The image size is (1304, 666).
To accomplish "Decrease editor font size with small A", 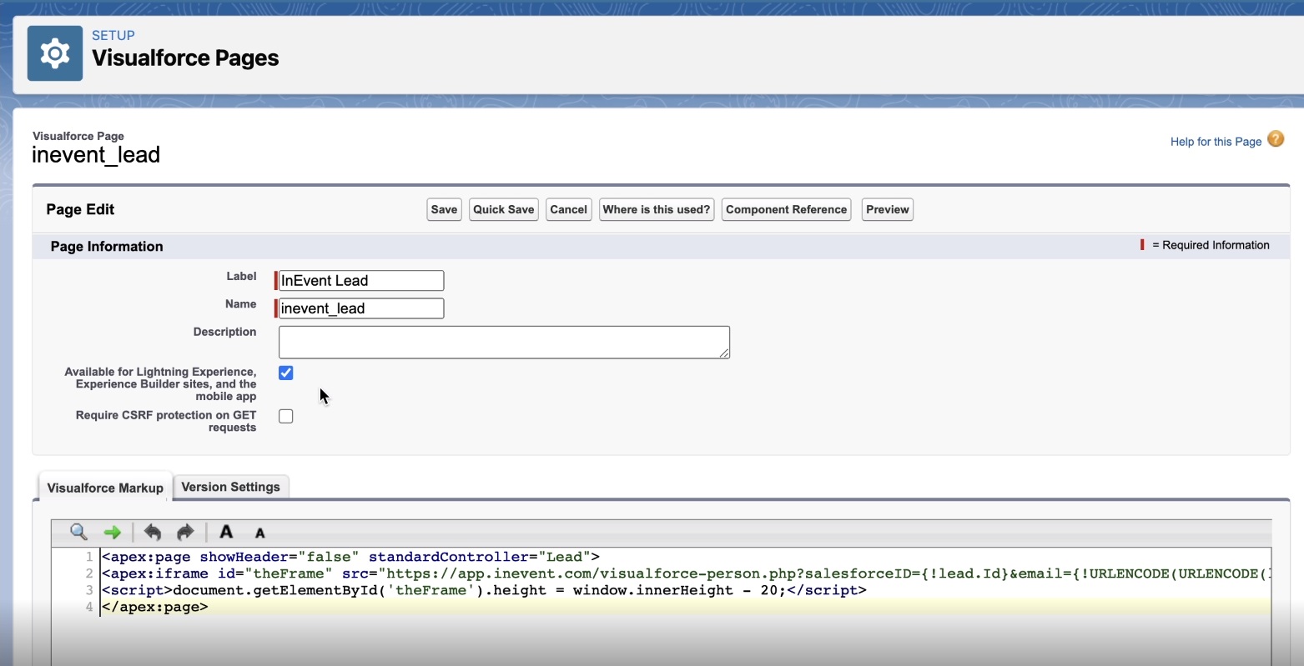I will point(259,533).
